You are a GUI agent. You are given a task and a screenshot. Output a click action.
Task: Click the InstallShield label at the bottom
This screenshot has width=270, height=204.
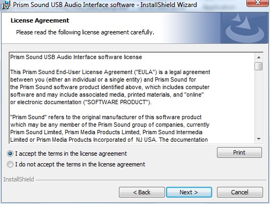pyautogui.click(x=19, y=179)
